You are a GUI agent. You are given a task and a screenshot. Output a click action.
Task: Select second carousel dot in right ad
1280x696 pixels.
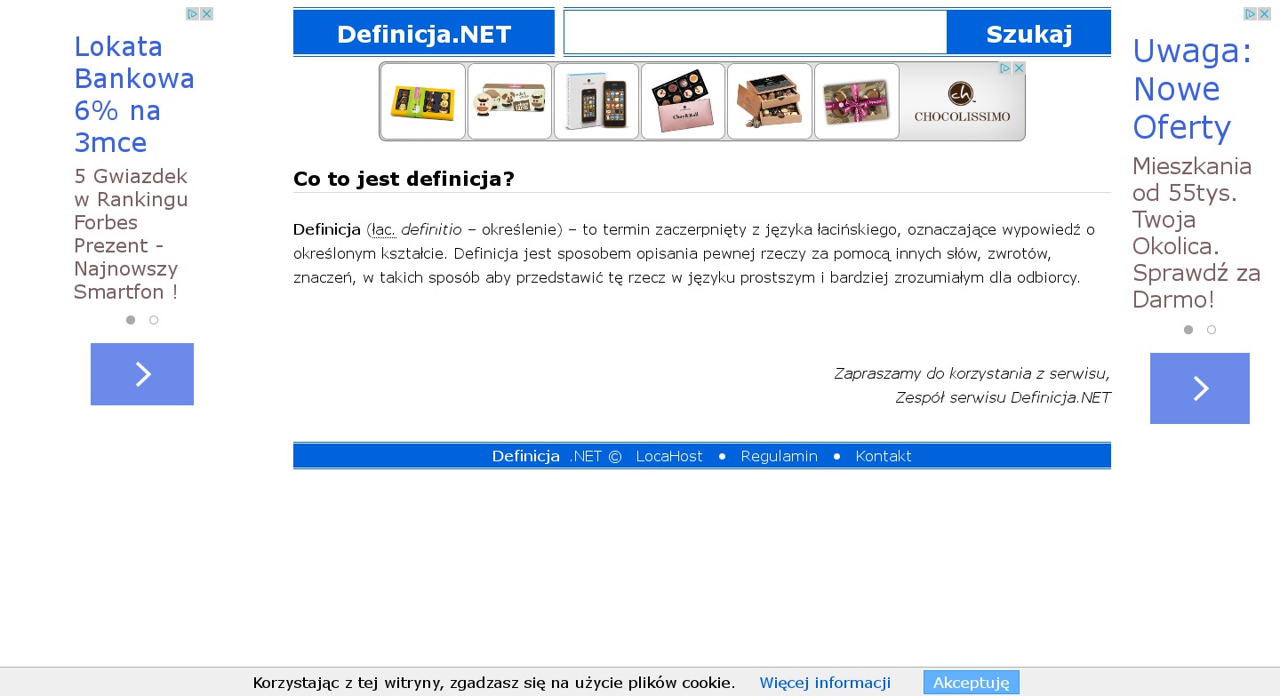1212,330
